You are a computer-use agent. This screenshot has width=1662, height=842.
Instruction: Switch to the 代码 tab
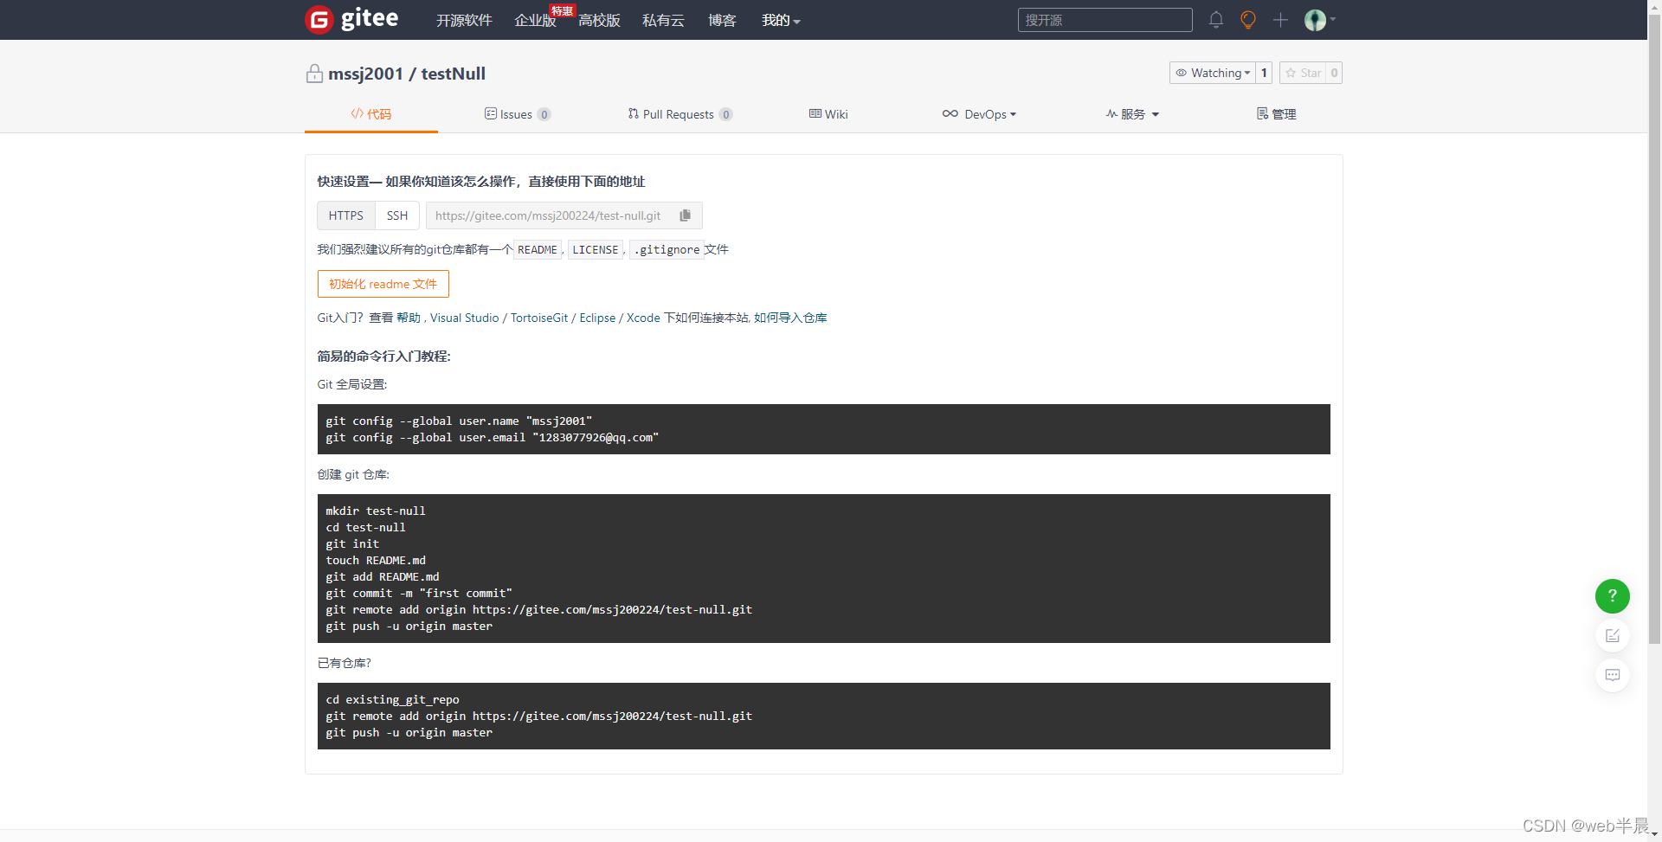tap(371, 114)
